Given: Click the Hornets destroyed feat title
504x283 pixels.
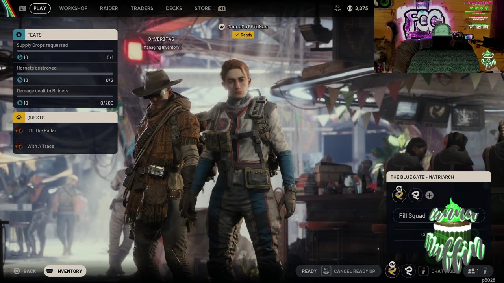Looking at the screenshot, I should pos(37,68).
